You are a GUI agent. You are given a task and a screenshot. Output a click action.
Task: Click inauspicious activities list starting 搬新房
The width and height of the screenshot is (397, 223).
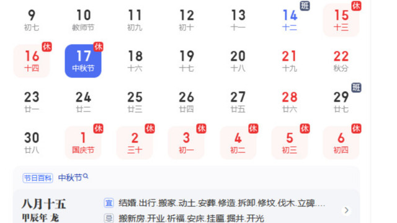[x=192, y=218]
